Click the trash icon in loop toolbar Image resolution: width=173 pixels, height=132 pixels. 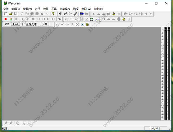coord(119,14)
